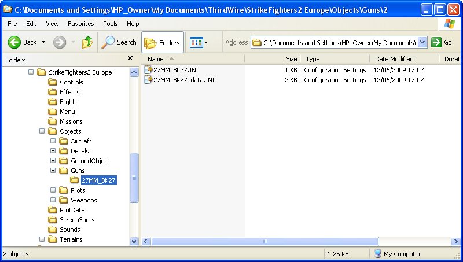This screenshot has height=262, width=463.
Task: Select the ScreenShots folder icon
Action: (x=53, y=220)
